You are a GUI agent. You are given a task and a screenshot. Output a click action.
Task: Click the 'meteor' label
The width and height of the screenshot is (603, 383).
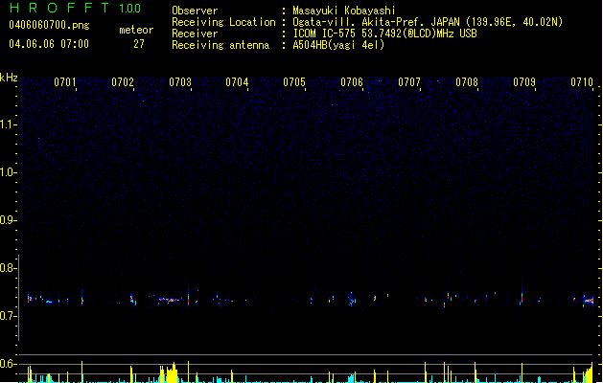tap(136, 30)
